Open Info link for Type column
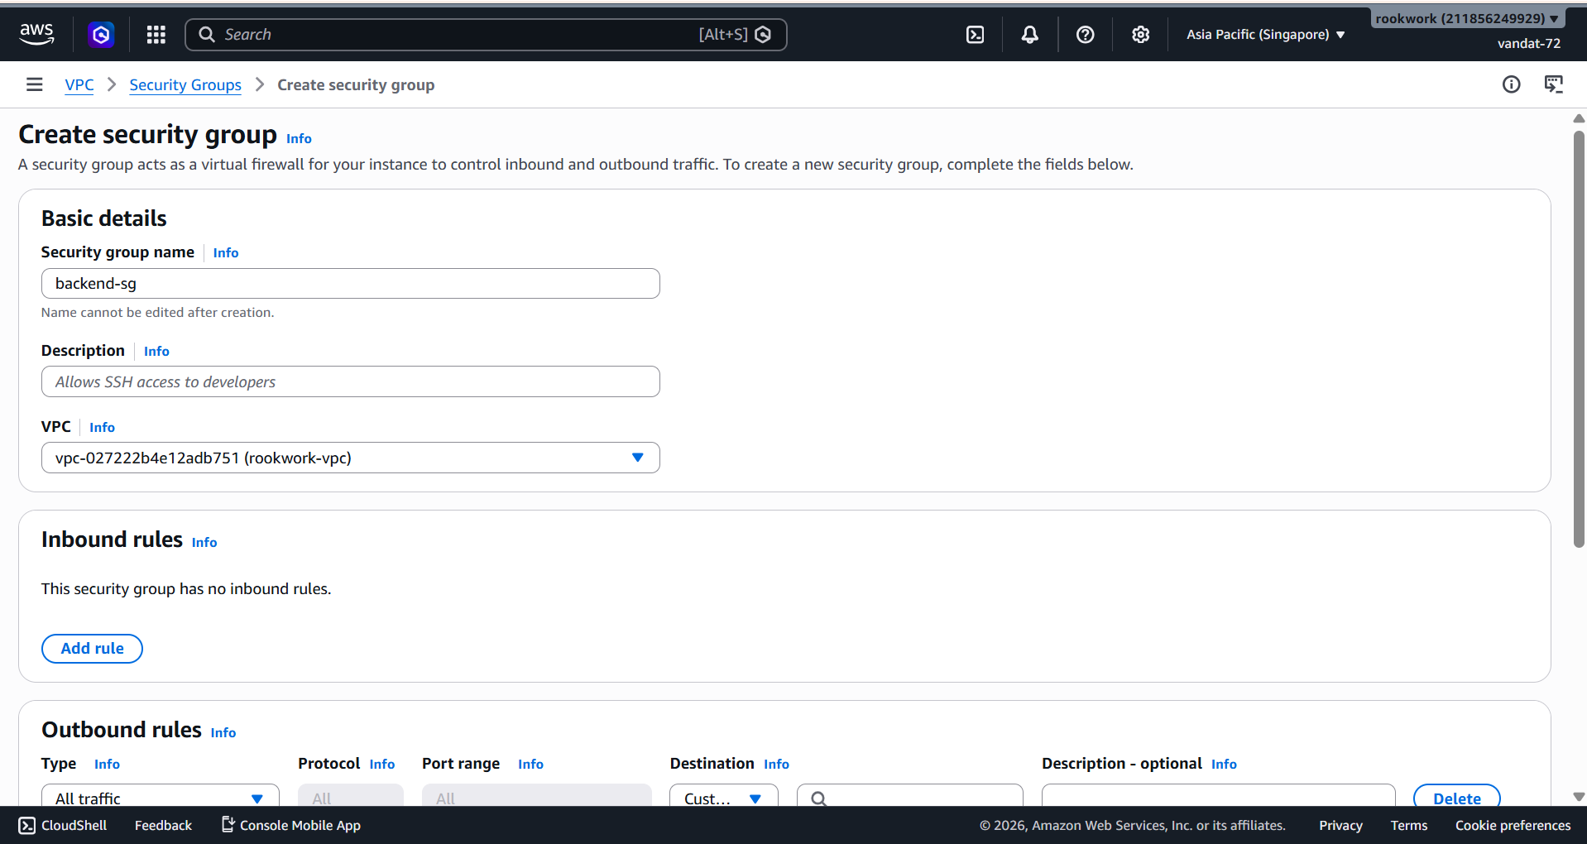The width and height of the screenshot is (1587, 844). (107, 764)
